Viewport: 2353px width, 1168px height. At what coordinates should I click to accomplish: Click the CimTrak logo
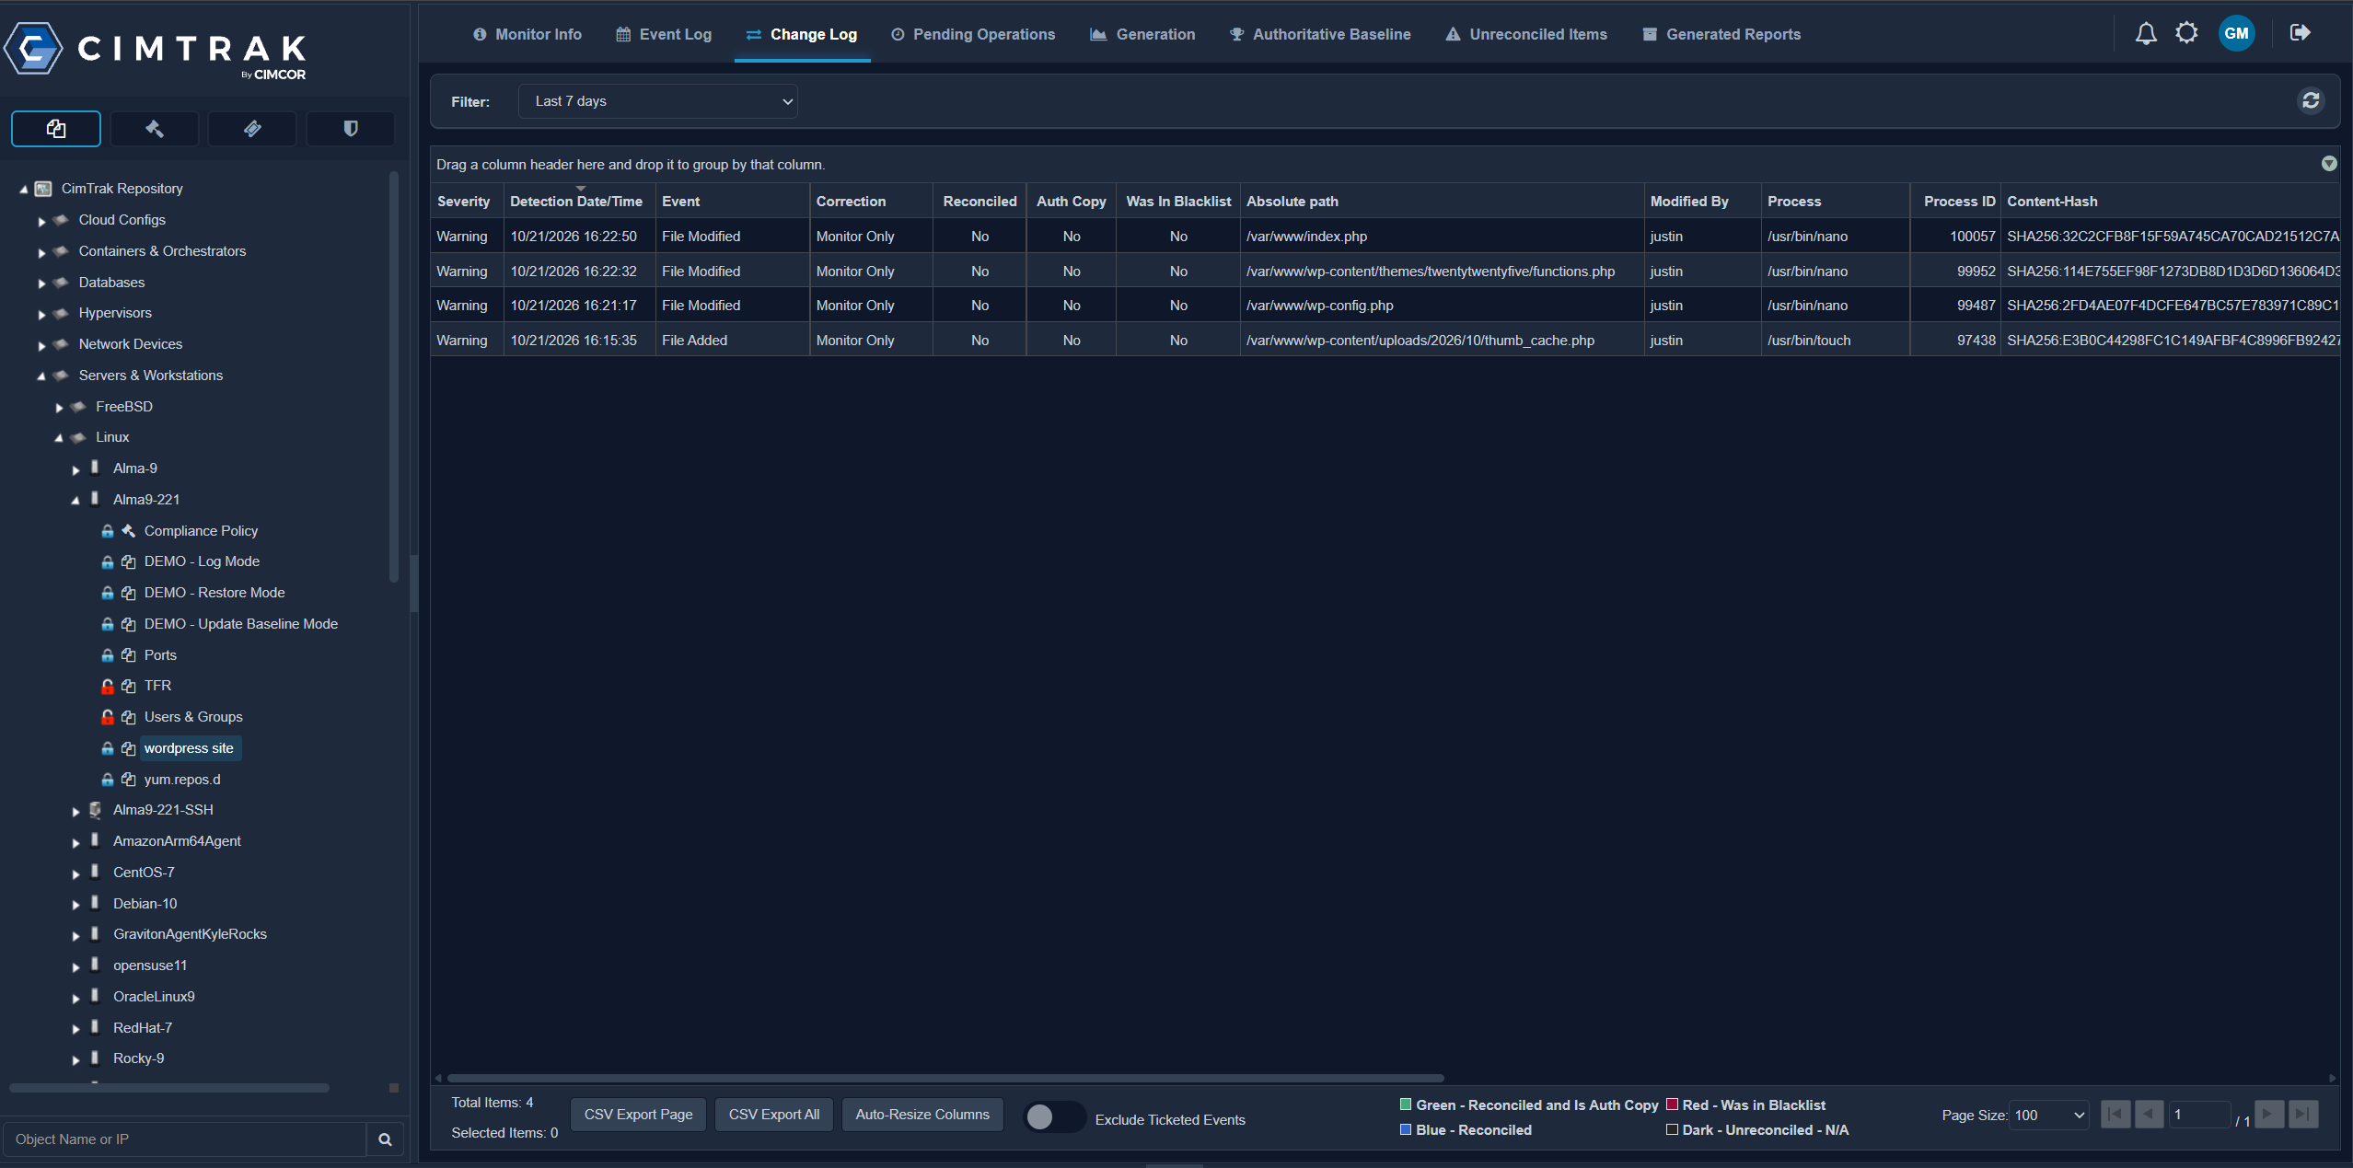(x=155, y=49)
